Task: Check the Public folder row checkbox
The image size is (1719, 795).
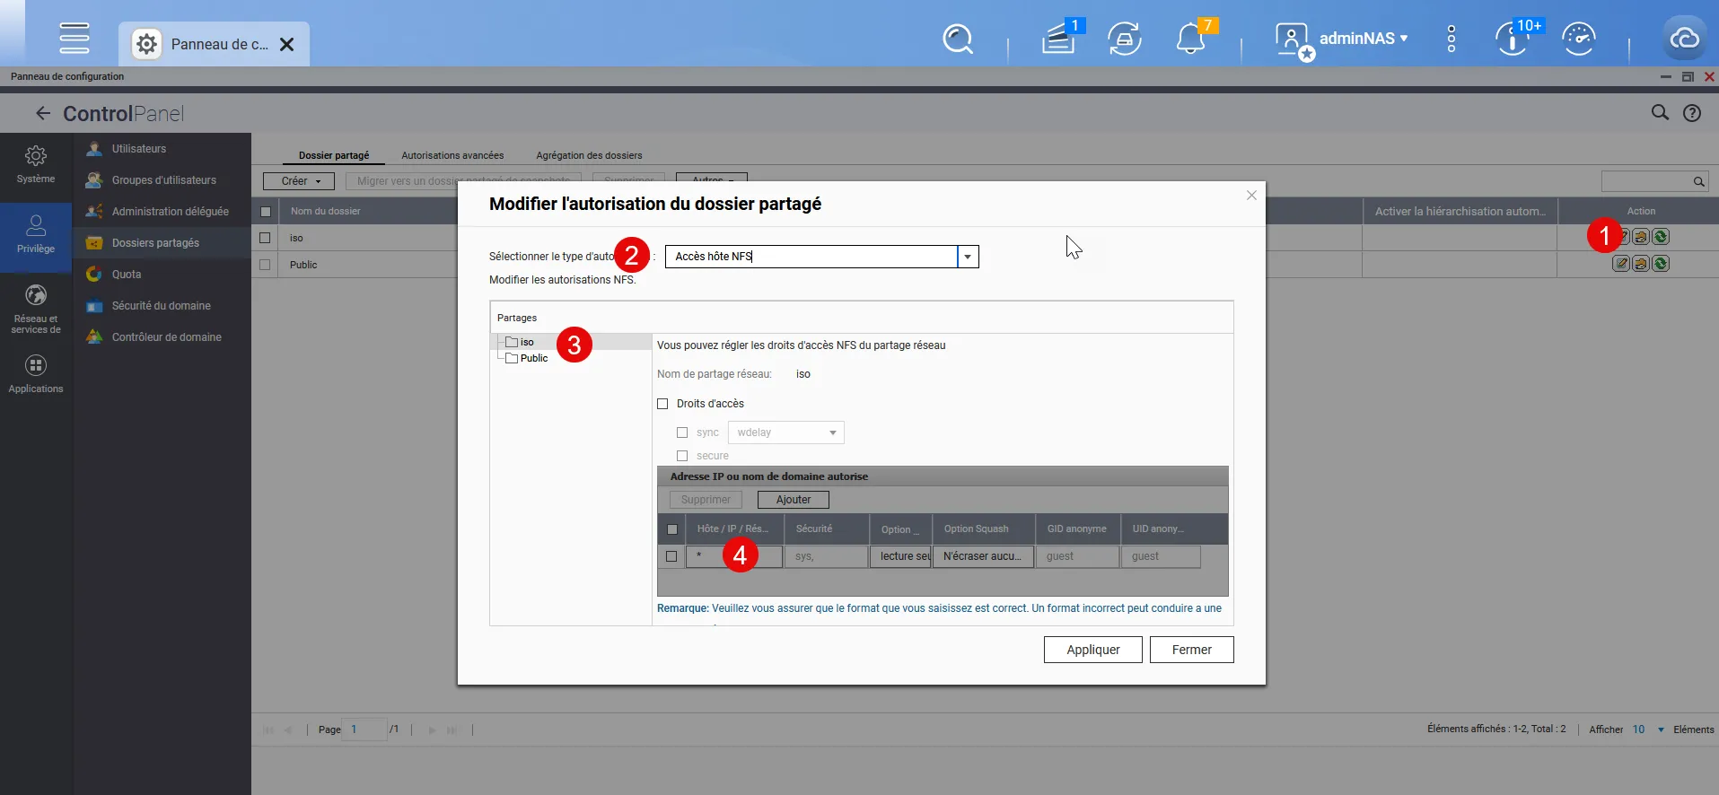Action: (265, 265)
